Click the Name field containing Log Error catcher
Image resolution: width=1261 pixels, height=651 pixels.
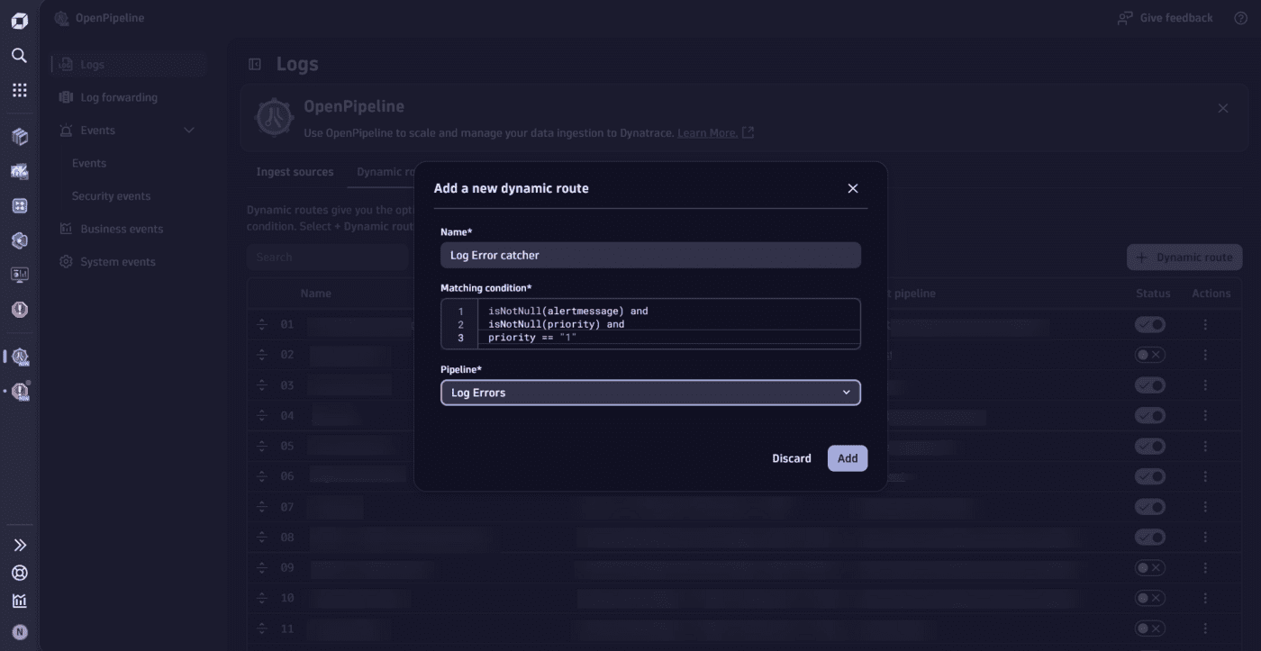(x=650, y=255)
